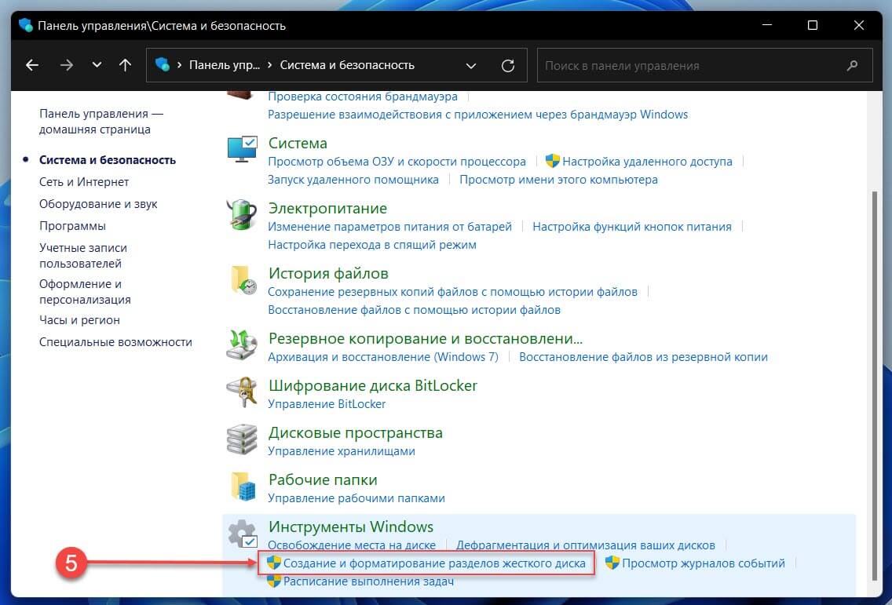Image resolution: width=892 pixels, height=605 pixels.
Task: Open 'Создание и форматирование разделов жесткого диска'
Action: 434,563
